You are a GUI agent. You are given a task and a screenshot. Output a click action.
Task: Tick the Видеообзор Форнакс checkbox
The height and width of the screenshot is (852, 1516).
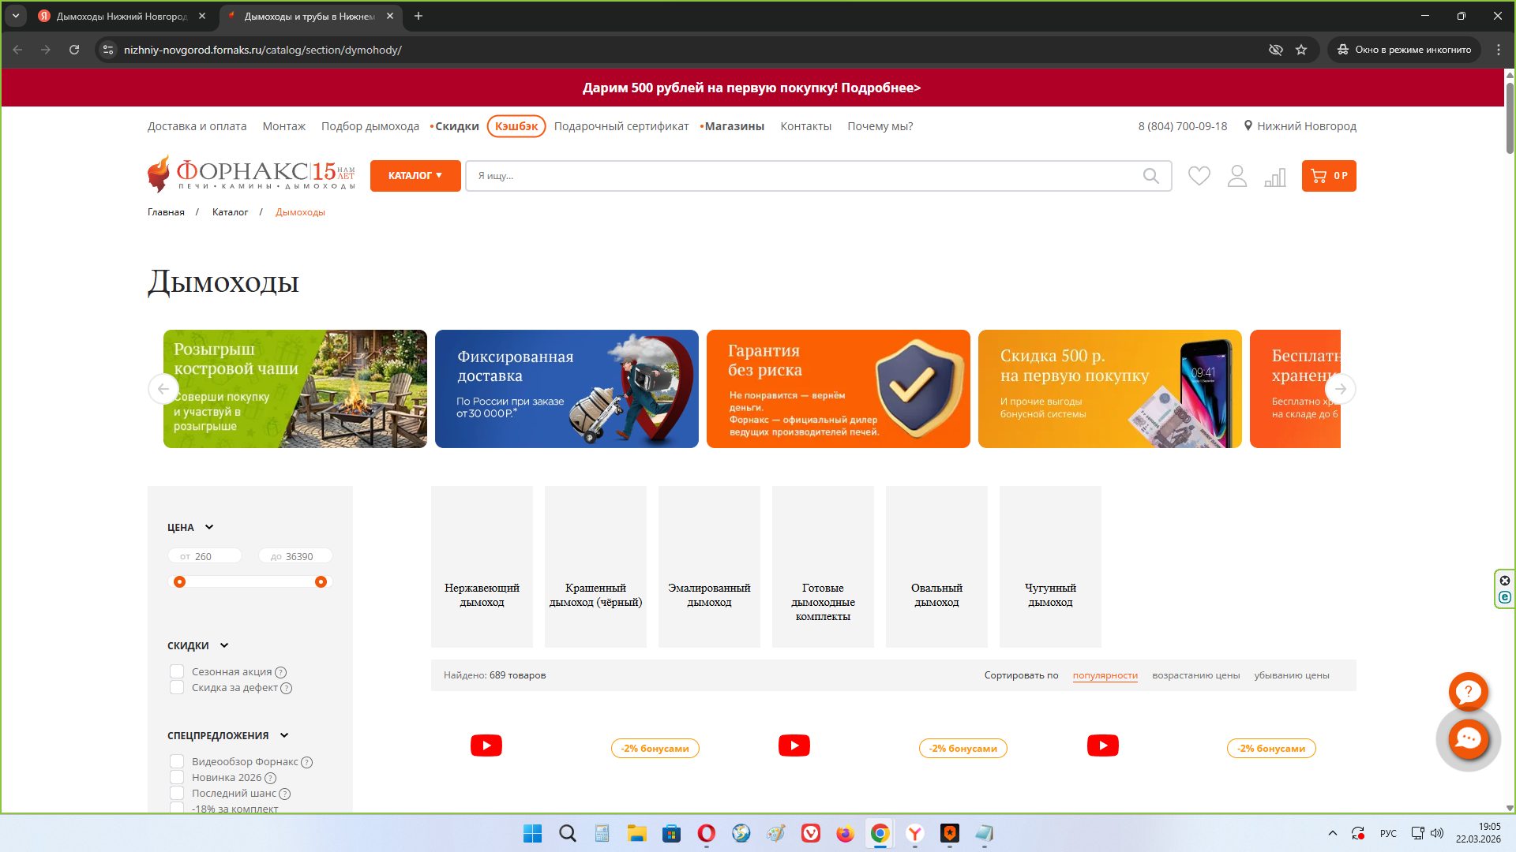tap(177, 761)
